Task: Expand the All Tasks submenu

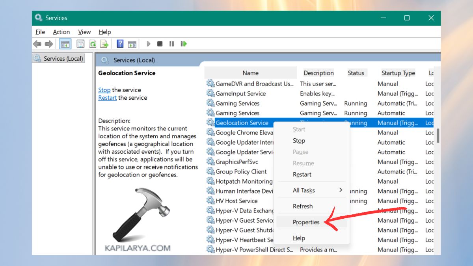Action: pos(311,190)
